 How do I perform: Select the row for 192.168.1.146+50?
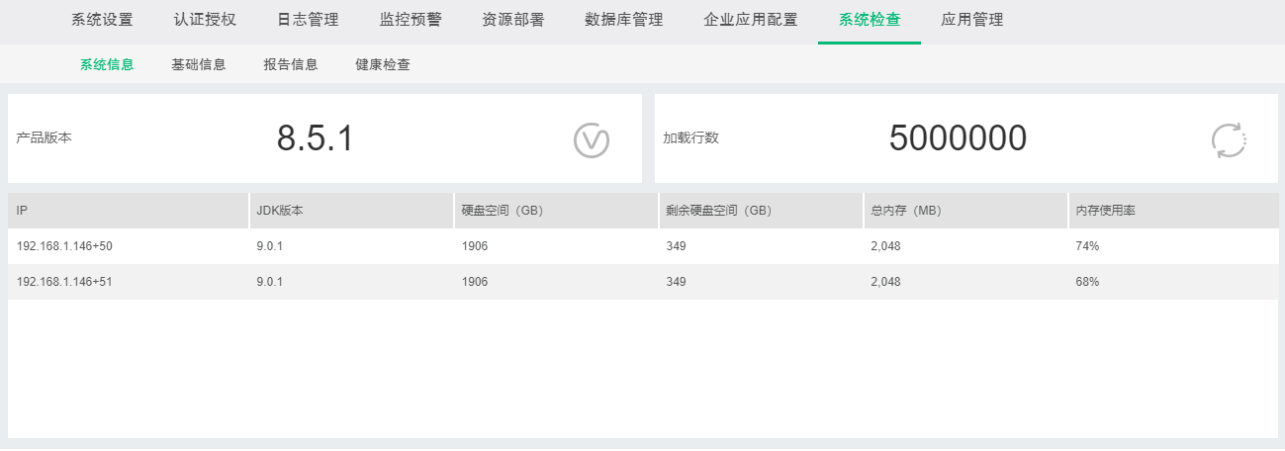click(64, 246)
